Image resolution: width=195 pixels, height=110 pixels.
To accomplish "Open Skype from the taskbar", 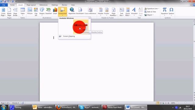I will pos(89,107).
